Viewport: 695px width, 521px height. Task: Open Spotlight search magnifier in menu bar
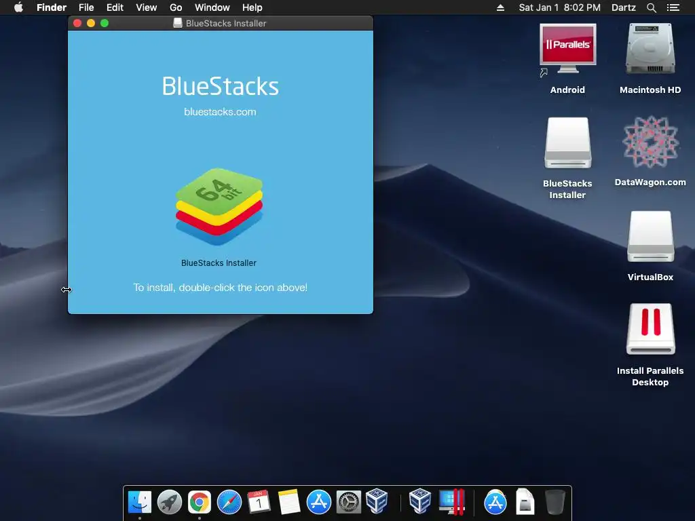[651, 7]
